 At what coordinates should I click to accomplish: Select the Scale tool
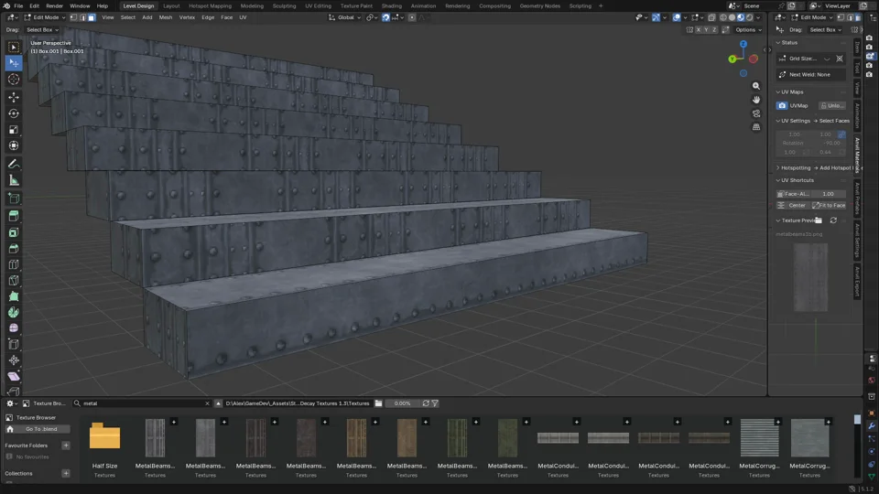14,129
